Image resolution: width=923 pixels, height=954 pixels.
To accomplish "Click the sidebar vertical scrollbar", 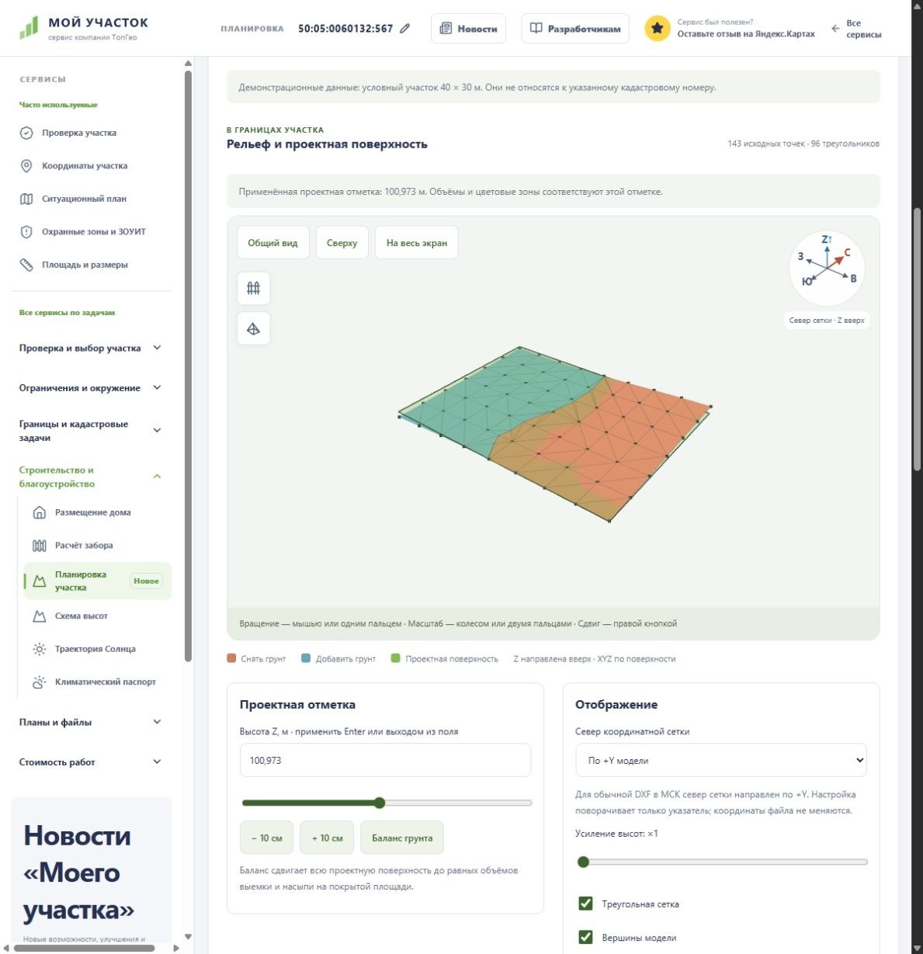I will (x=188, y=366).
